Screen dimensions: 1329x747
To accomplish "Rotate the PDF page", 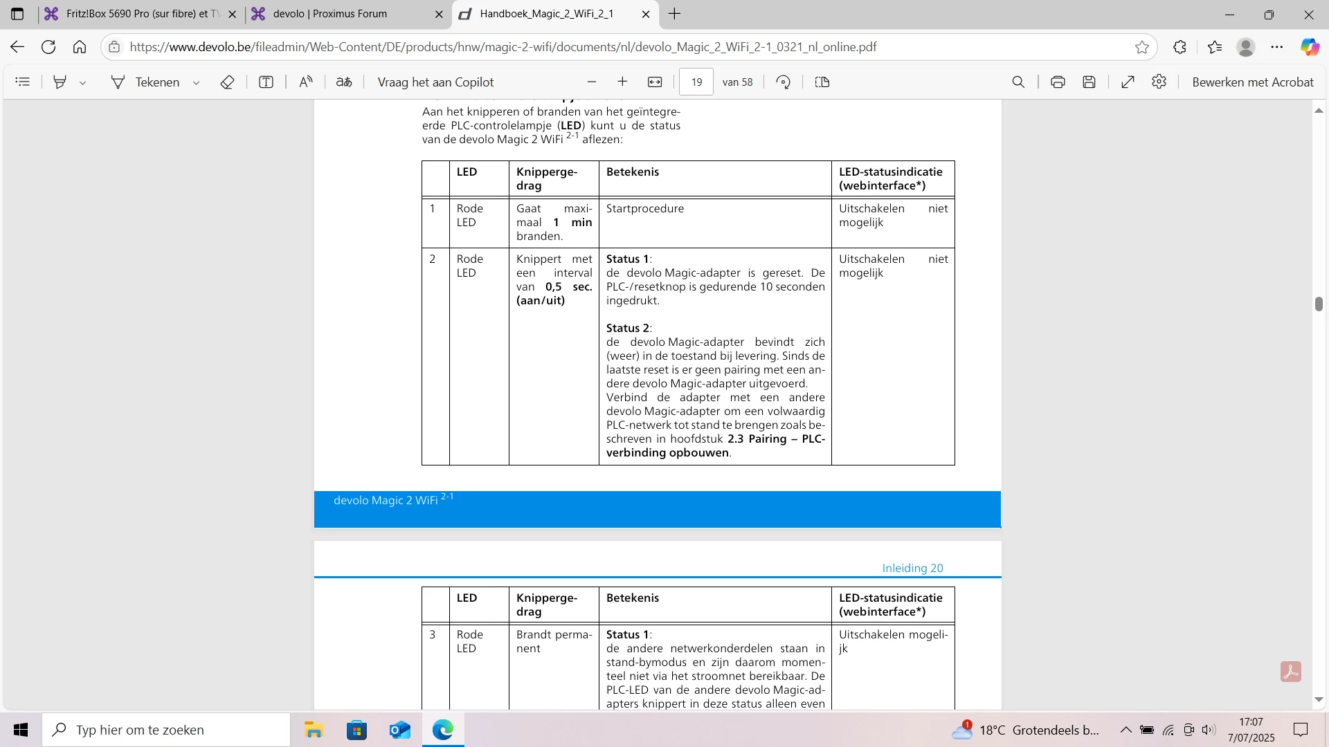I will pyautogui.click(x=784, y=82).
